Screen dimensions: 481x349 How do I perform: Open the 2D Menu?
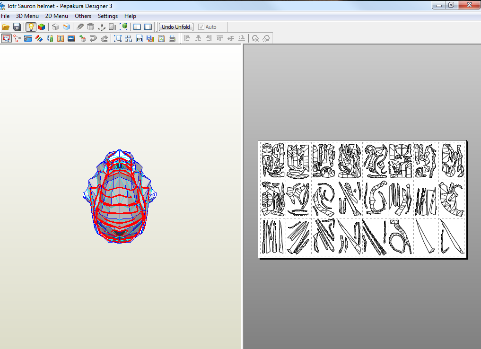click(57, 16)
